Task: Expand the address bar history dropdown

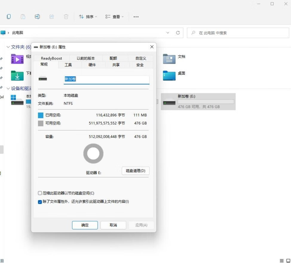Action: point(168,33)
